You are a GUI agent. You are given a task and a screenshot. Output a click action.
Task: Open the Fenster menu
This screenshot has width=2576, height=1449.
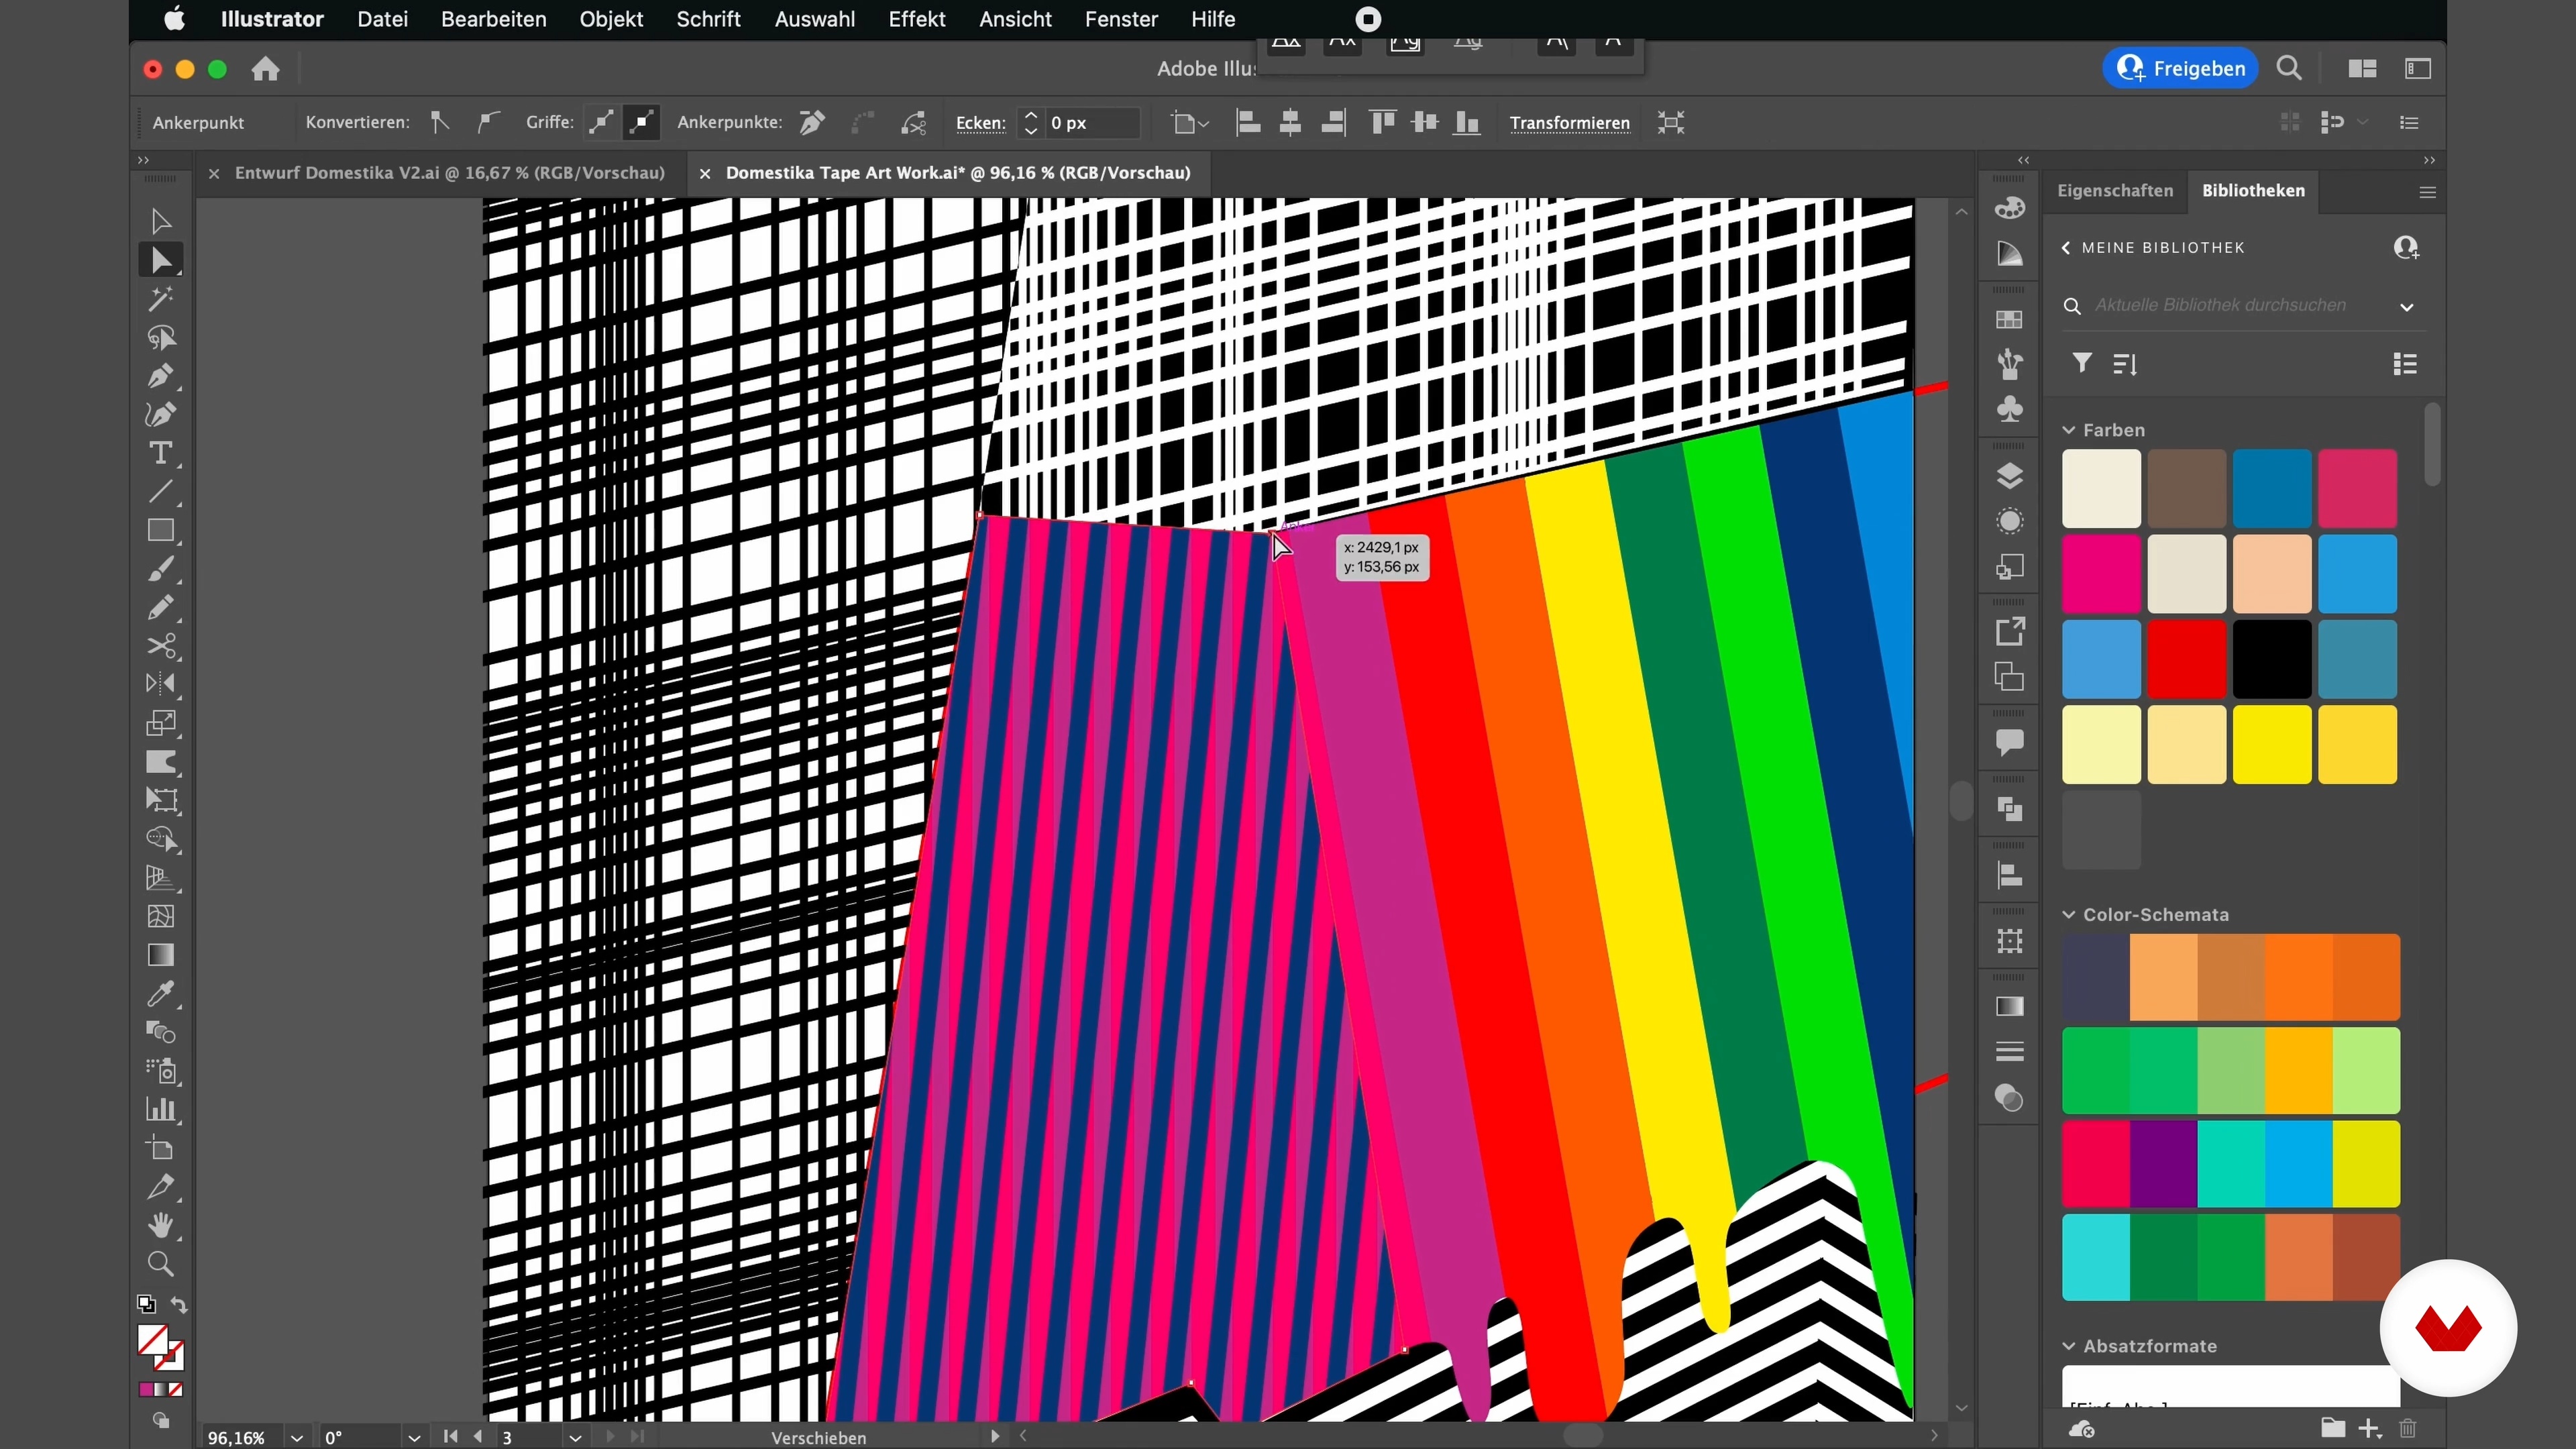coord(1121,19)
